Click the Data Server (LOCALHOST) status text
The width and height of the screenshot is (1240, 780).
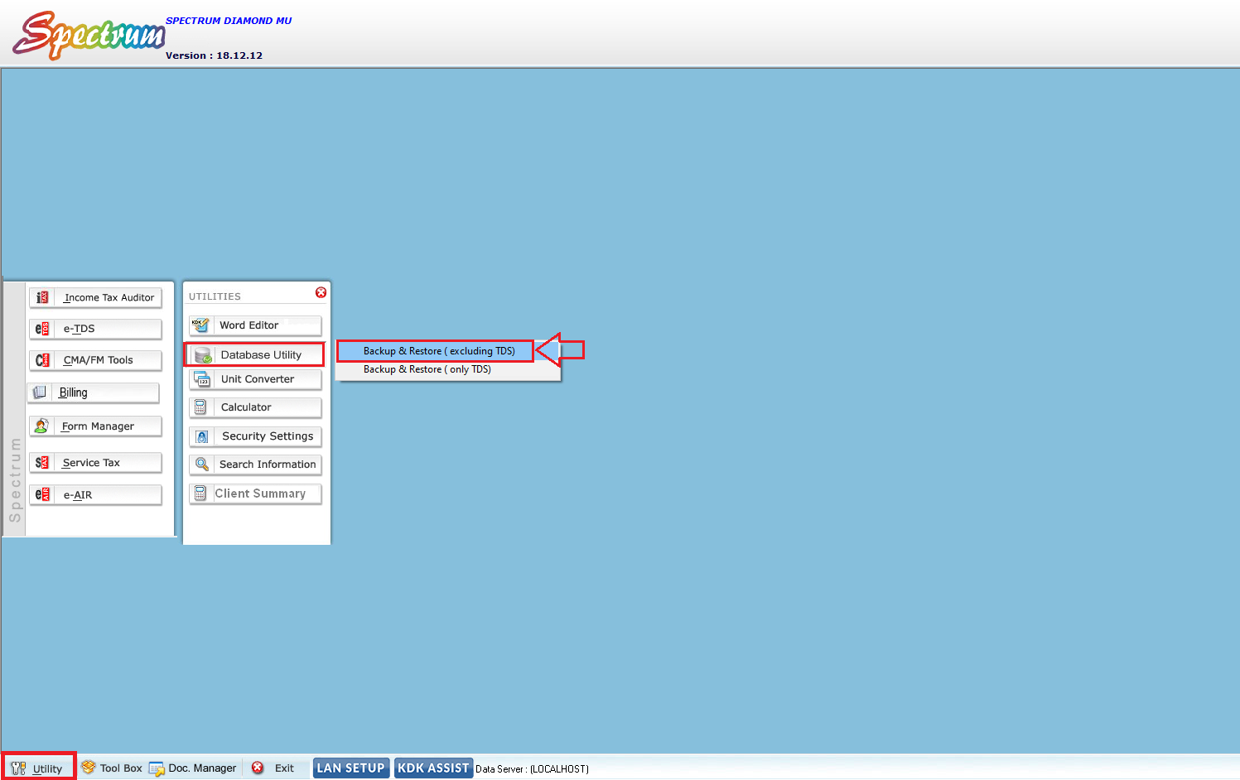click(532, 769)
